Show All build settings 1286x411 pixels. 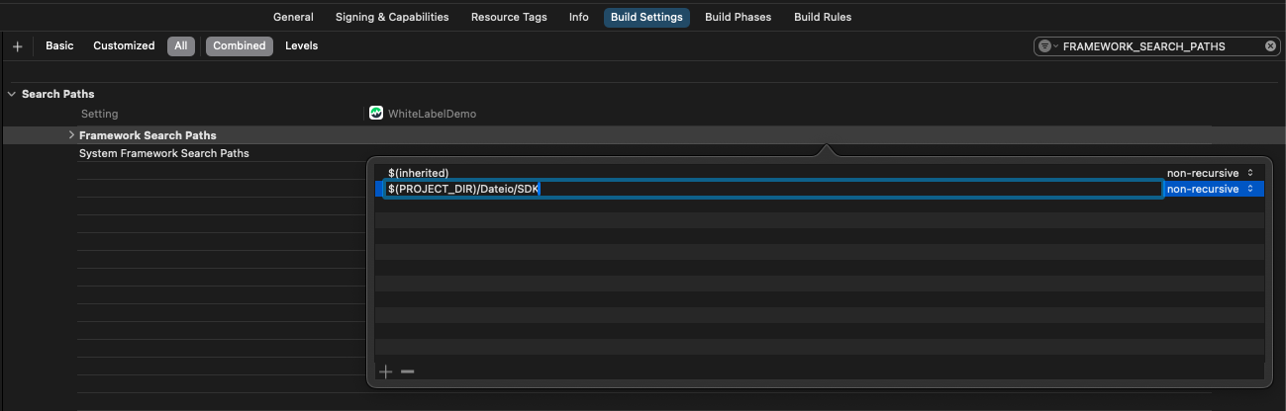point(181,45)
